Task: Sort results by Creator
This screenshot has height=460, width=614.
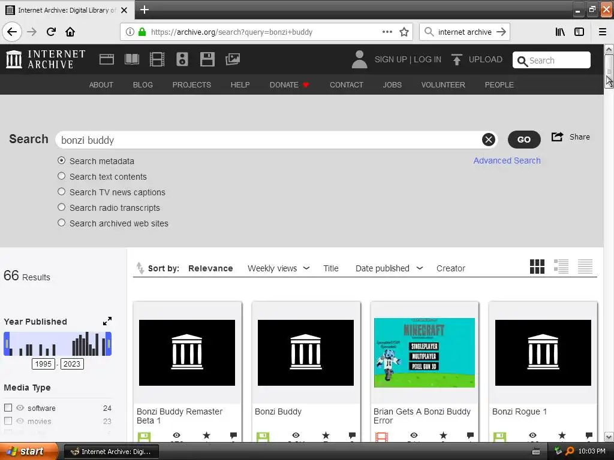Action: [x=451, y=268]
